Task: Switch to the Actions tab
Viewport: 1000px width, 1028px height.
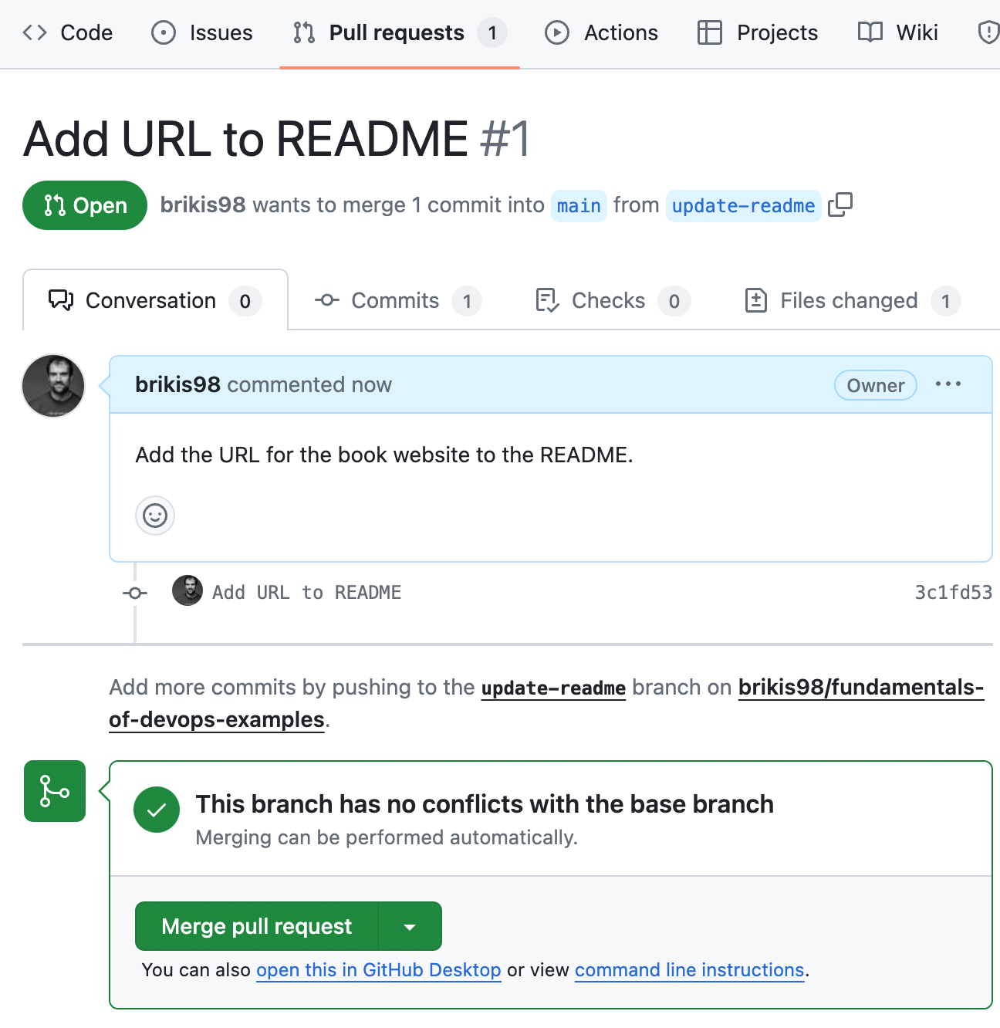Action: (602, 32)
